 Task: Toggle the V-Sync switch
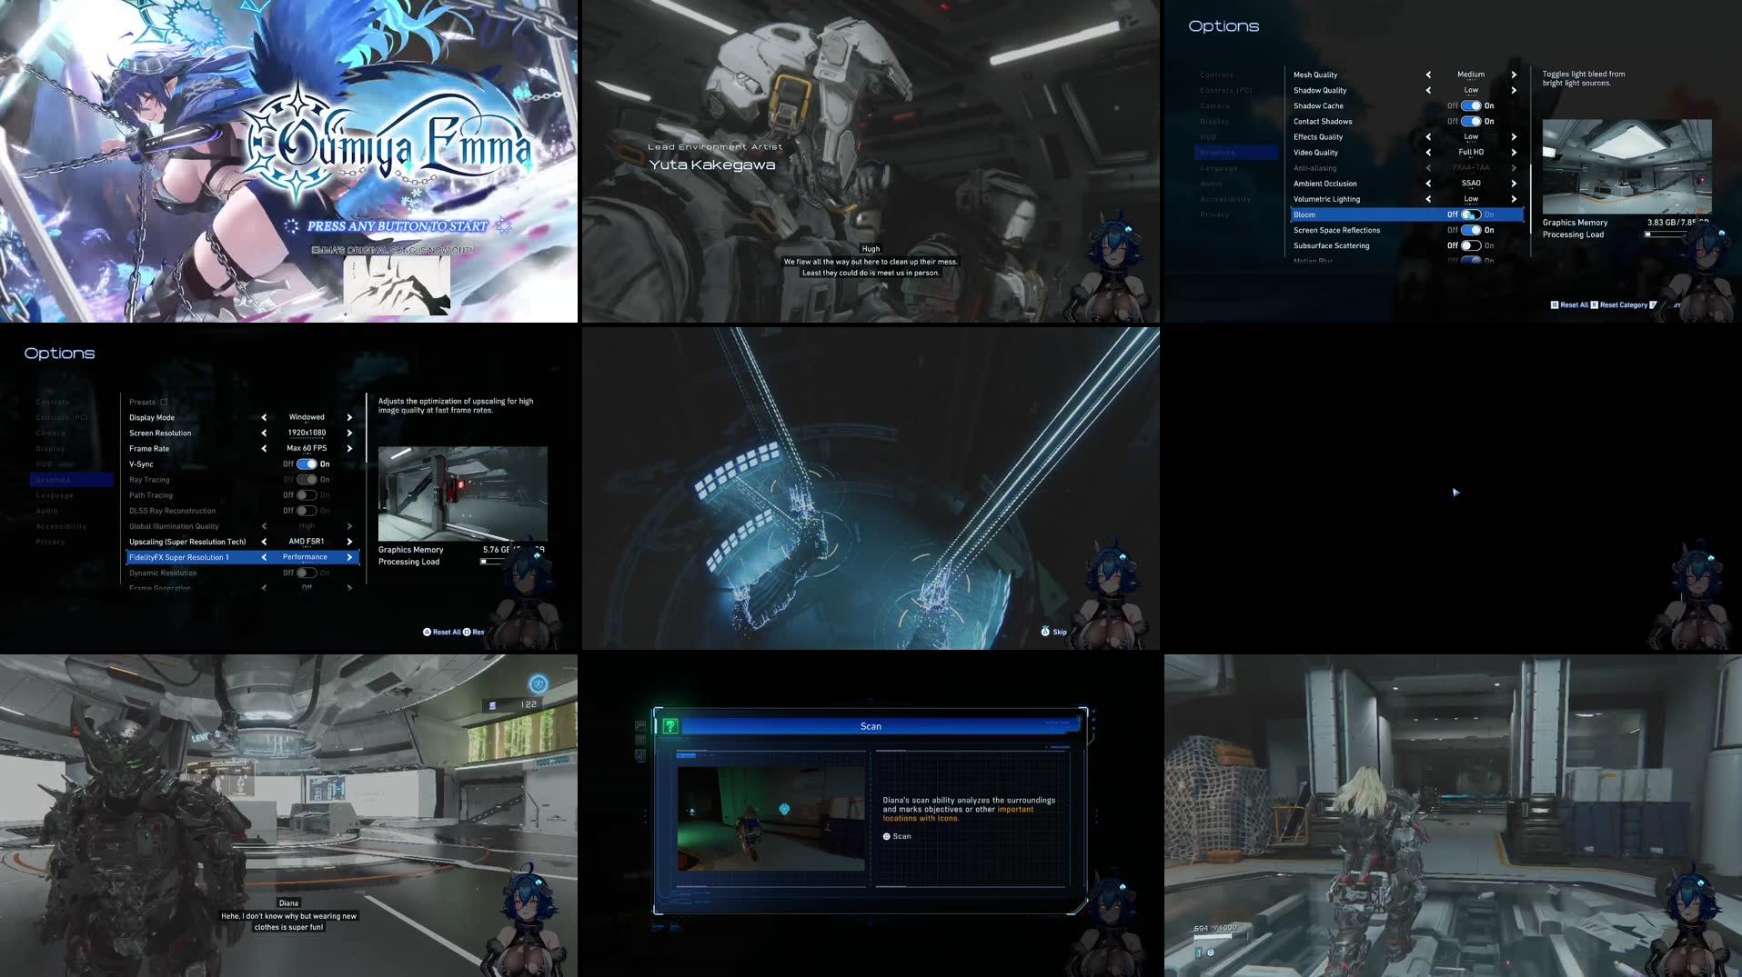(307, 464)
